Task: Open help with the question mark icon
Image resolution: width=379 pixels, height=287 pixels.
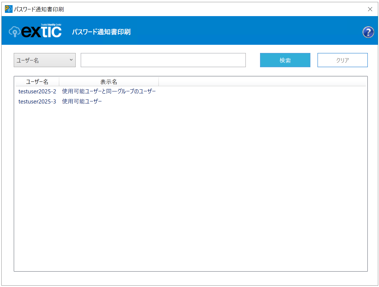Action: (x=368, y=32)
